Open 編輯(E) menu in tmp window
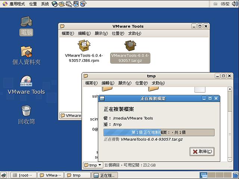This screenshot has width=239, height=179. 108,83
